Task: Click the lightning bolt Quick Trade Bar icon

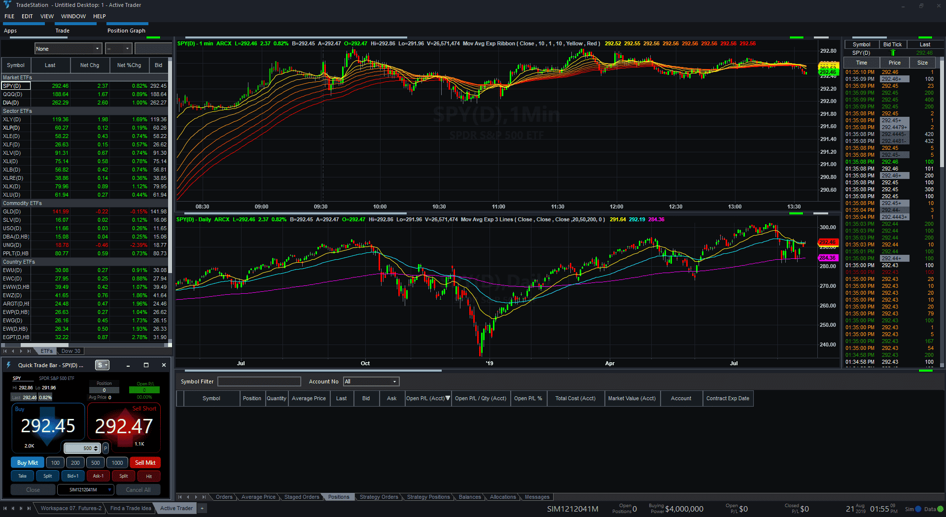Action: coord(8,365)
